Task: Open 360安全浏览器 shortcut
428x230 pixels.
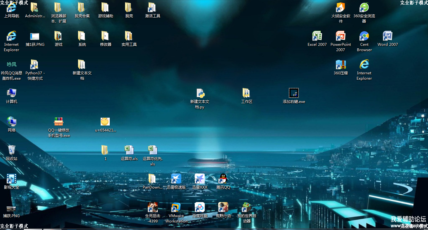Action: click(x=364, y=8)
